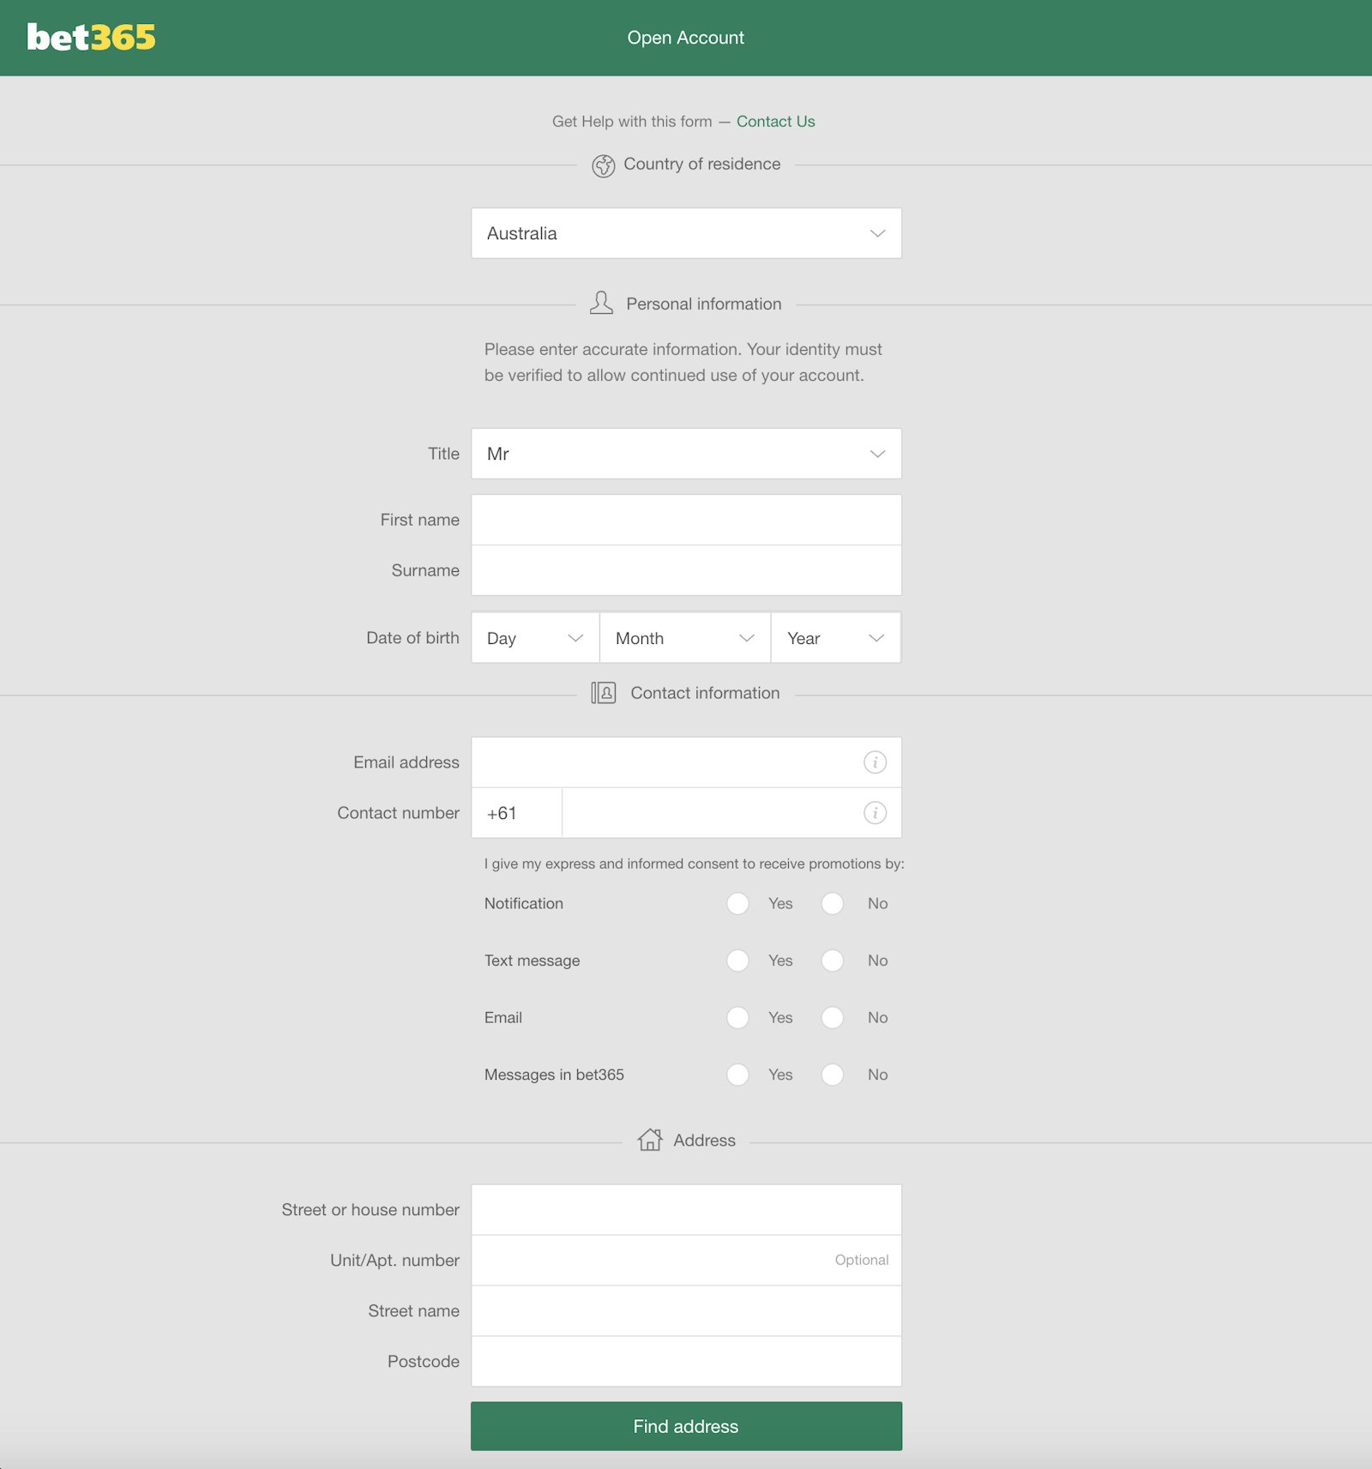The image size is (1372, 1469).
Task: Click the globe icon beside Country of residence
Action: [x=603, y=166]
